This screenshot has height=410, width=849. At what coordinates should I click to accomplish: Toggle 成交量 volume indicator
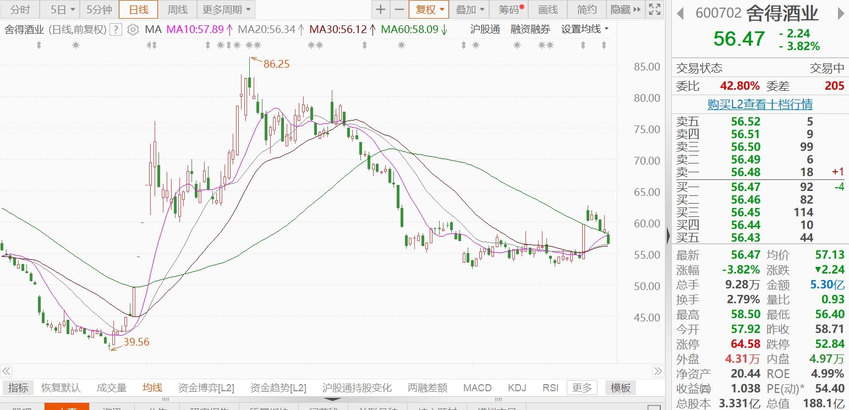[112, 387]
